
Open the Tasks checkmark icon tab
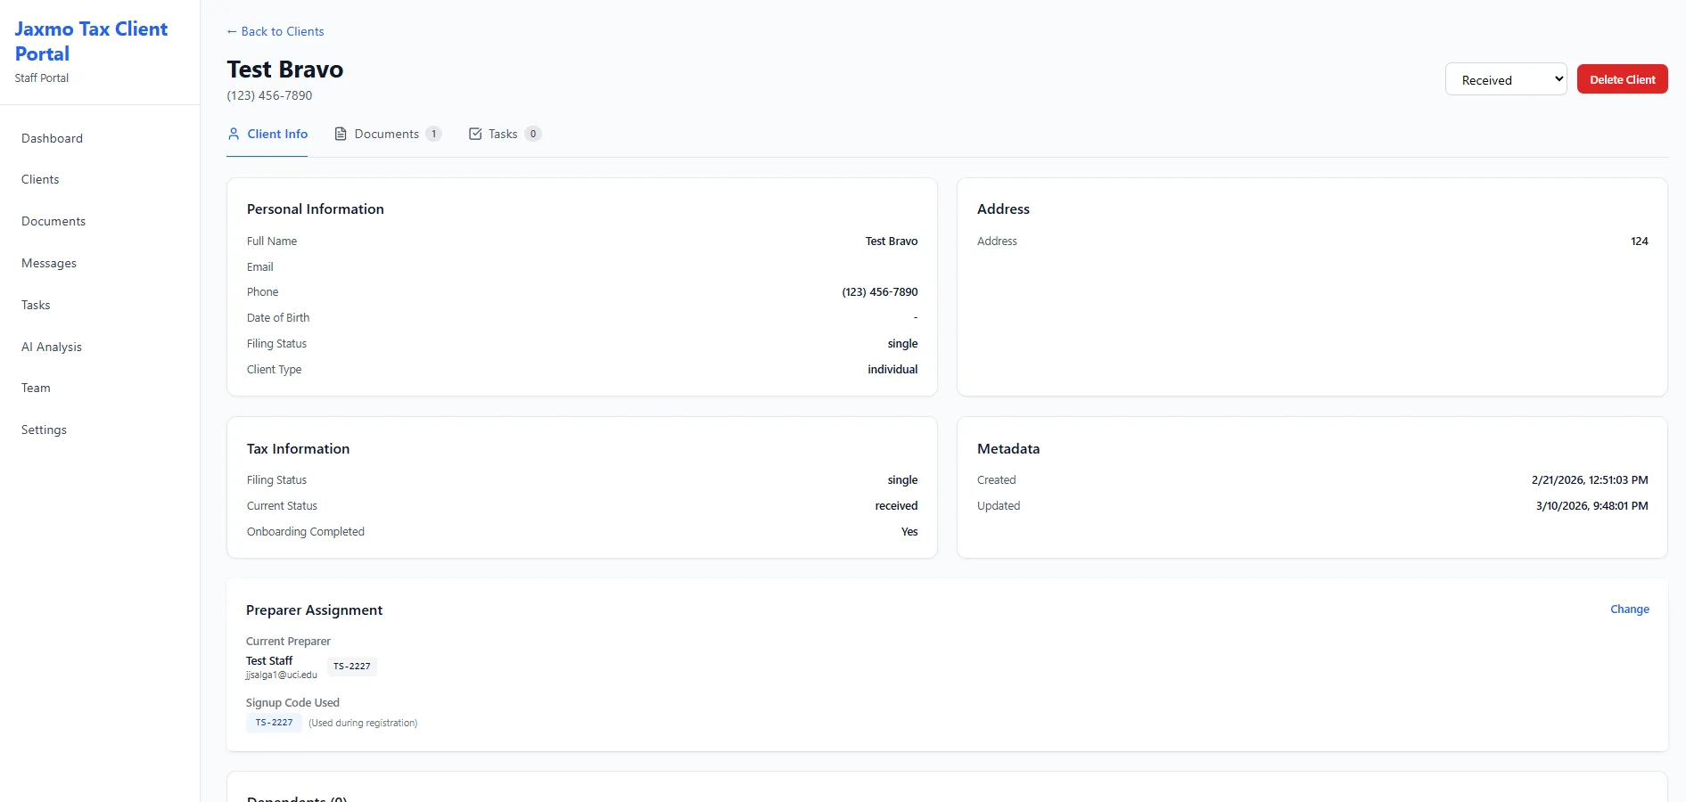click(x=475, y=134)
